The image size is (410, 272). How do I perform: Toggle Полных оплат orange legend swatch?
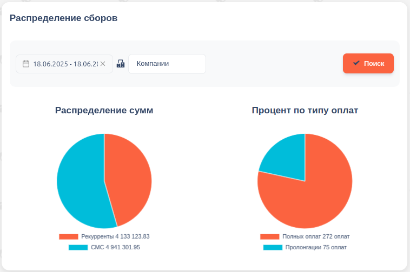click(x=269, y=236)
